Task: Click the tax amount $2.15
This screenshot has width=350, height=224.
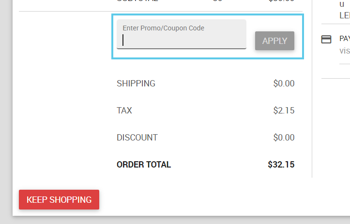Action: point(284,111)
